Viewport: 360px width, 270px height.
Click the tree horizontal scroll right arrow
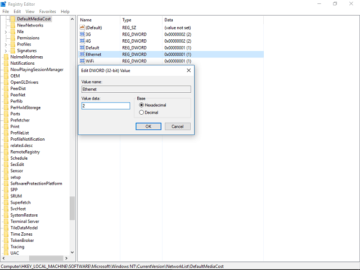click(x=66, y=258)
